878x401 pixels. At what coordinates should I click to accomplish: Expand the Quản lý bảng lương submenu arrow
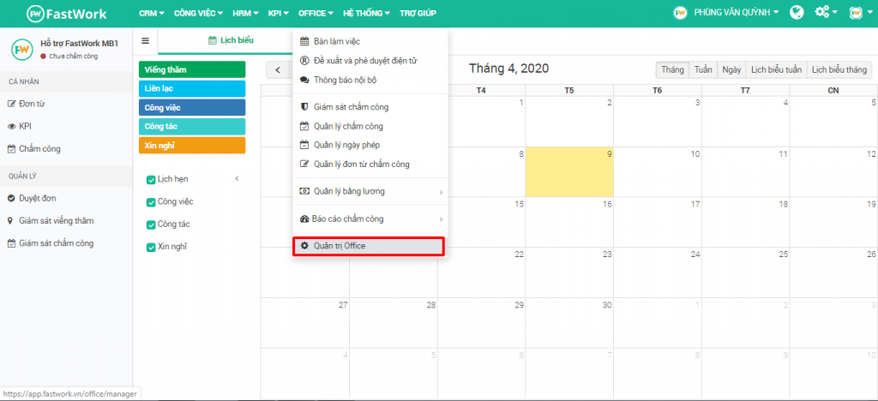(442, 192)
